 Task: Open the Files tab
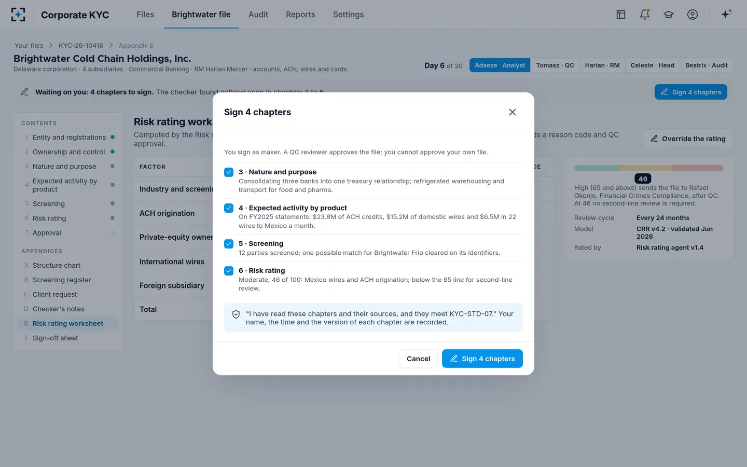[x=145, y=15]
